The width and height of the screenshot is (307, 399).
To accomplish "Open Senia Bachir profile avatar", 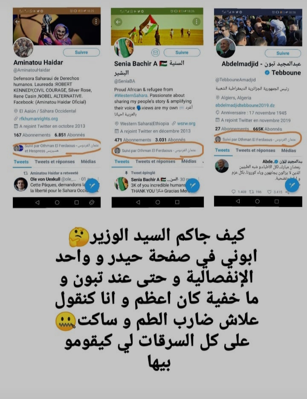I will point(124,48).
